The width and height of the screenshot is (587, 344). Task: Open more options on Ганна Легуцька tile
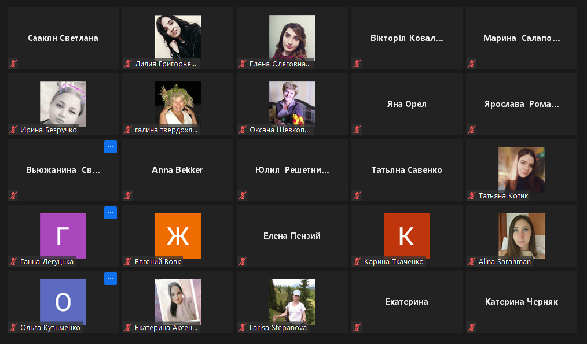point(111,213)
